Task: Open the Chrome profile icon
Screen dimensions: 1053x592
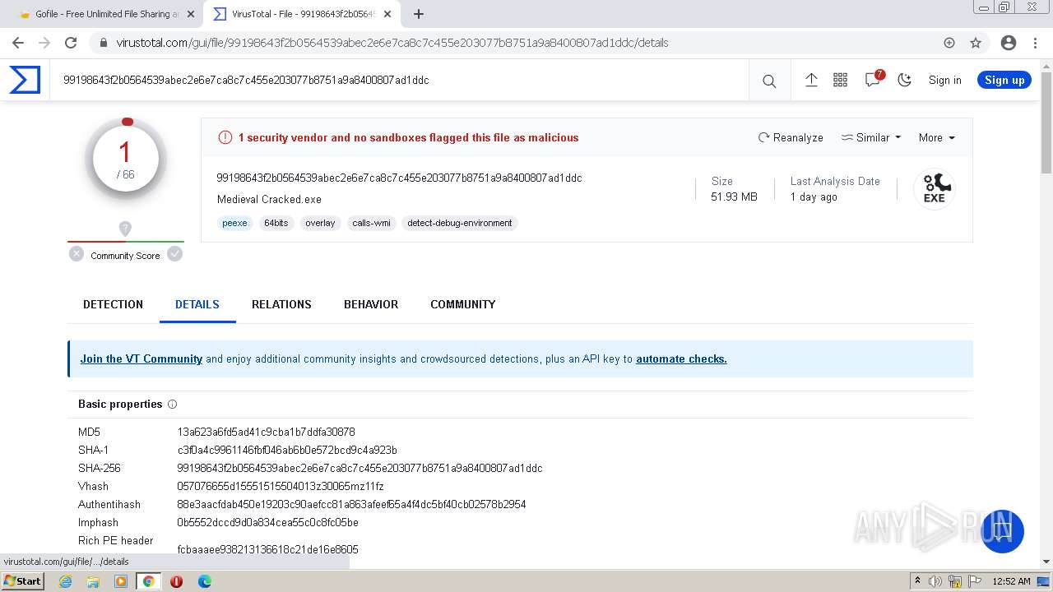Action: click(1008, 43)
